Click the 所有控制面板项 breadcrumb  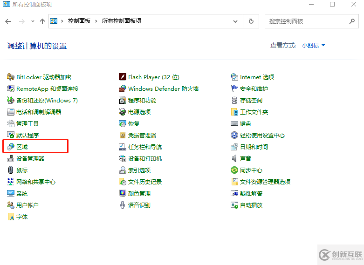[121, 21]
